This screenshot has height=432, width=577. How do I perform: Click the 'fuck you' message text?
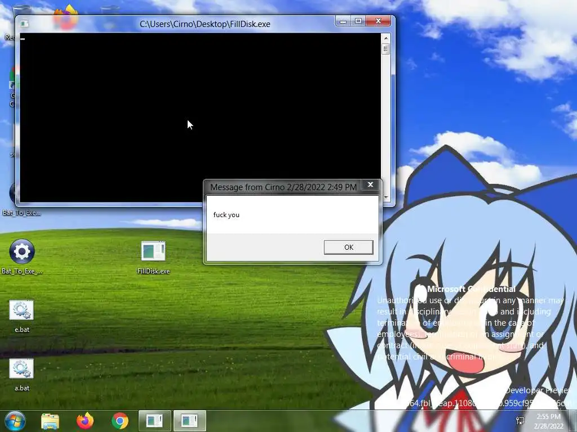point(227,215)
